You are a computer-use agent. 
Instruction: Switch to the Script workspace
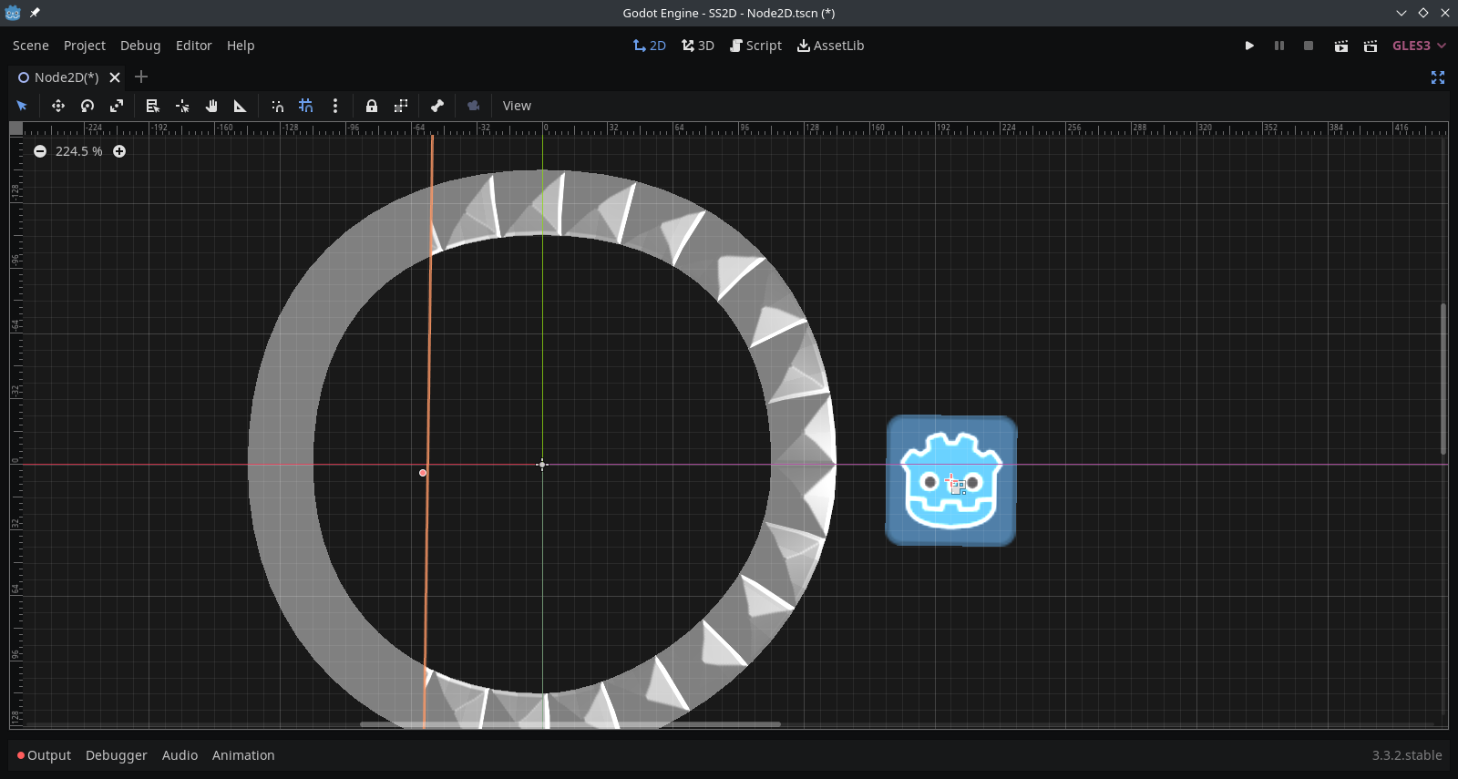[x=755, y=46]
